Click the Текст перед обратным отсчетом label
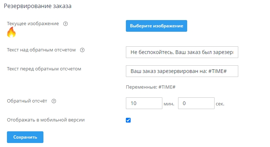The height and width of the screenshot is (147, 270). 44,68
